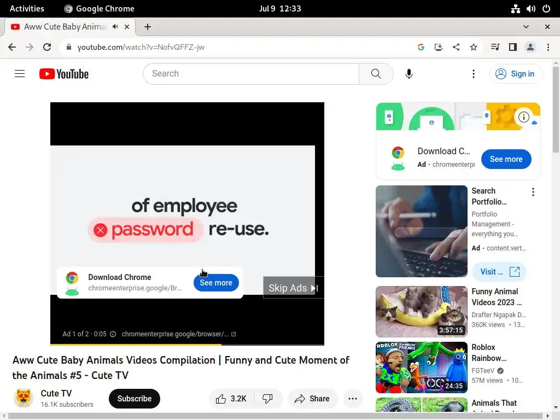Open the YouTube hamburger guide menu
Screen dimensions: 560x420
pos(20,74)
